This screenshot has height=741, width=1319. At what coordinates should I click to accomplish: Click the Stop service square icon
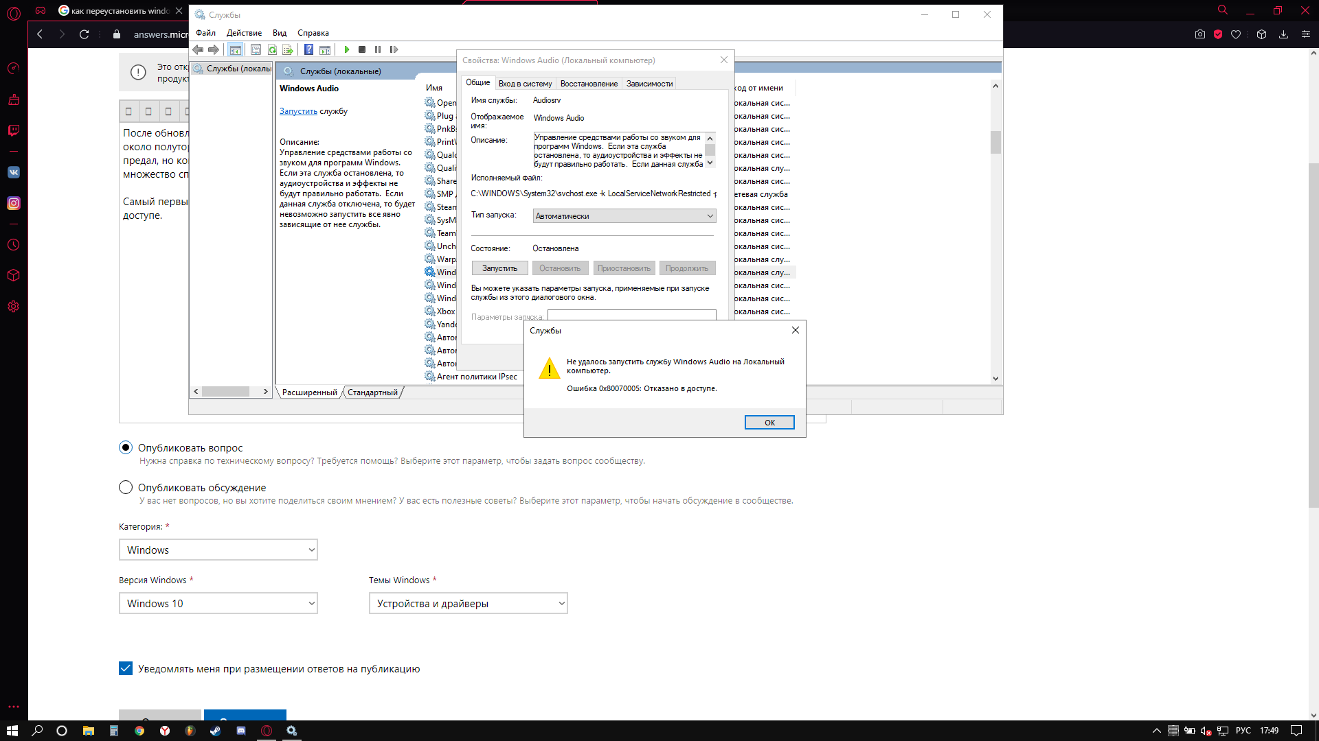point(362,49)
